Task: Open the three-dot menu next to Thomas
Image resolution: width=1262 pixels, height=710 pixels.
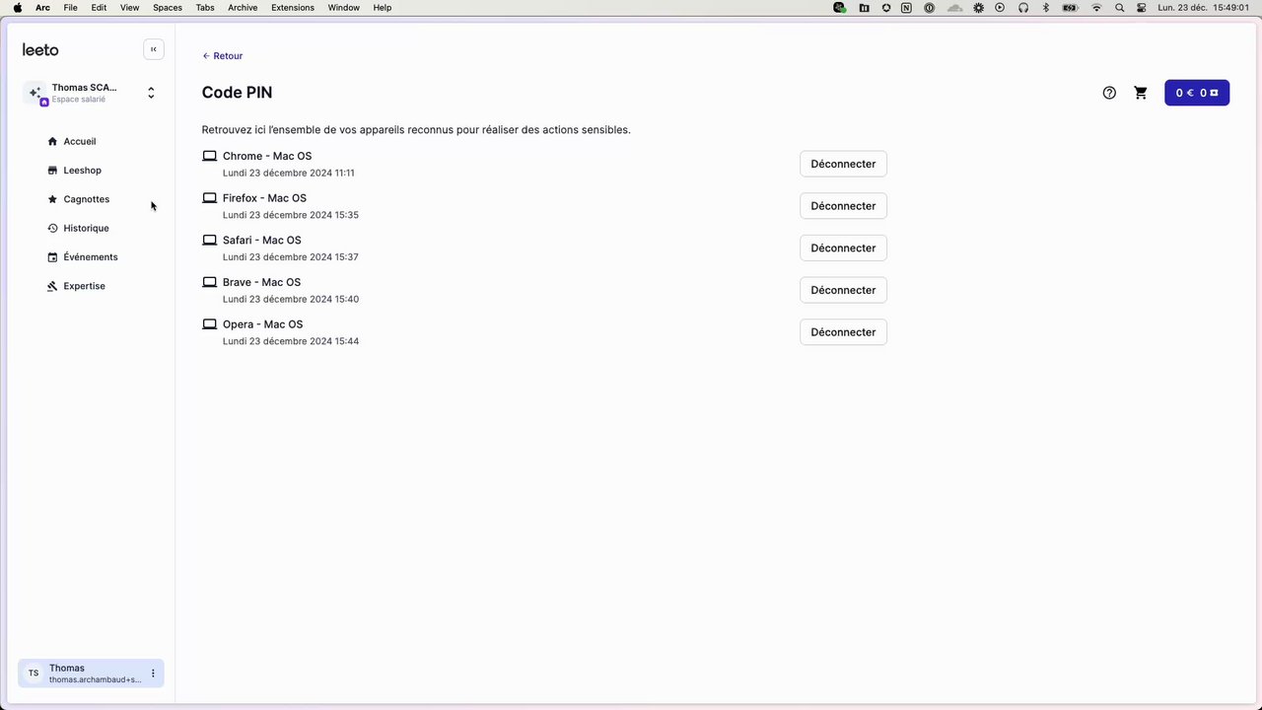Action: point(153,674)
